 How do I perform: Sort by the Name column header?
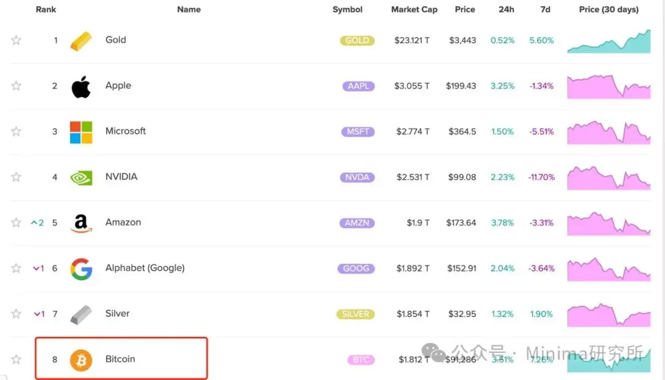click(189, 9)
